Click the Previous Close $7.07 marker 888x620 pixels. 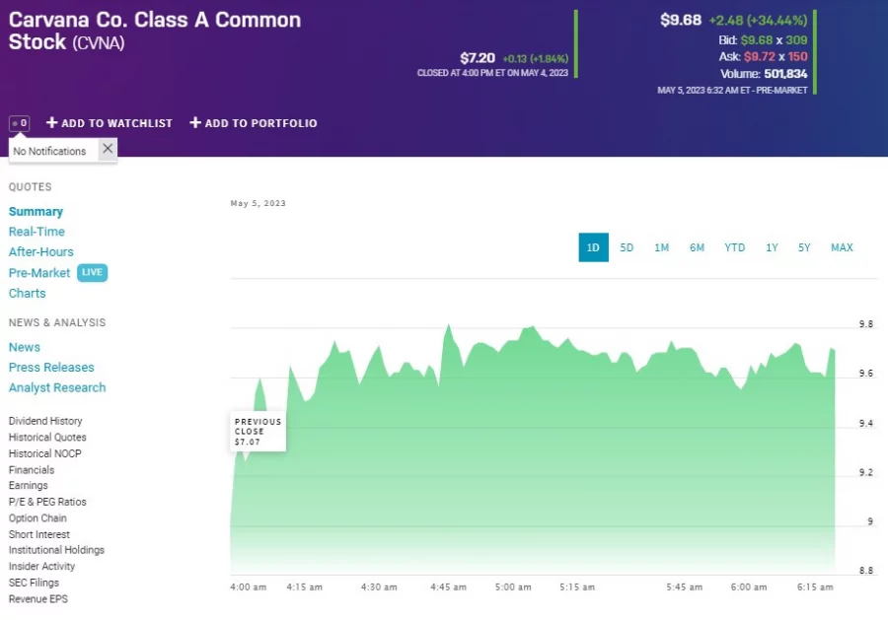coord(258,430)
